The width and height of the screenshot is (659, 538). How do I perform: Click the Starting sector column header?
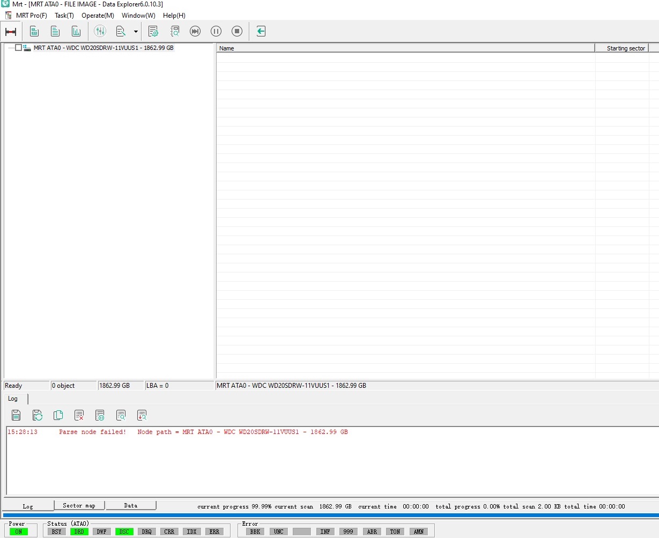point(622,48)
